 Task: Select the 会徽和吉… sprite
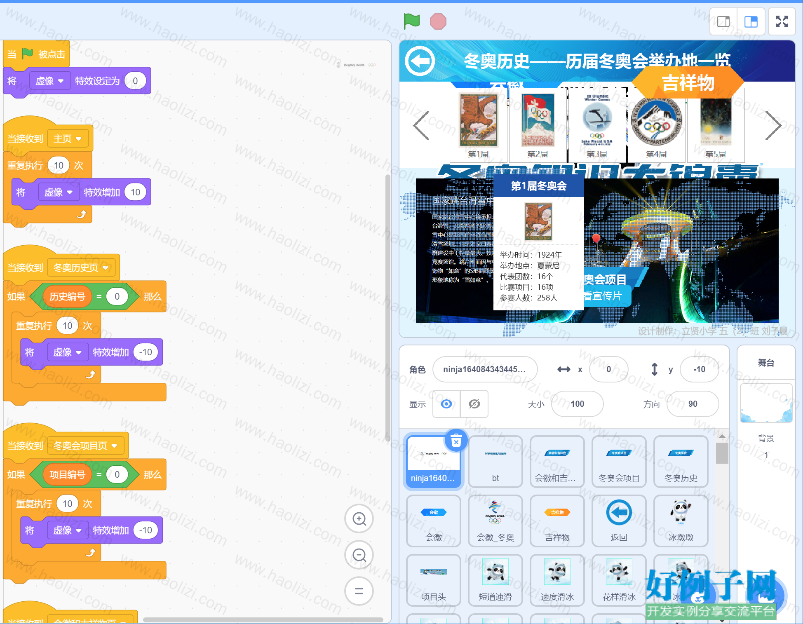click(557, 462)
